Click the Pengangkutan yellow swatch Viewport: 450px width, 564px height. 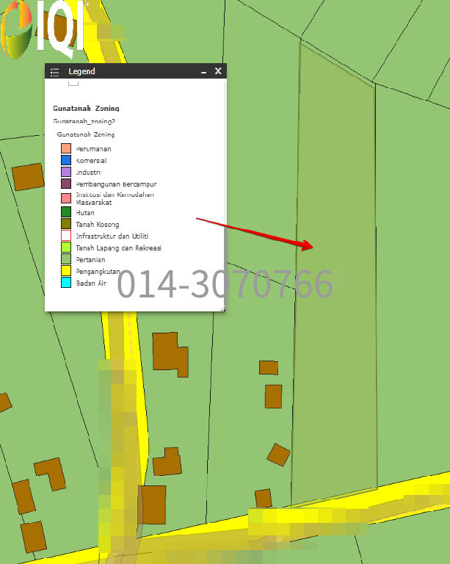click(66, 271)
